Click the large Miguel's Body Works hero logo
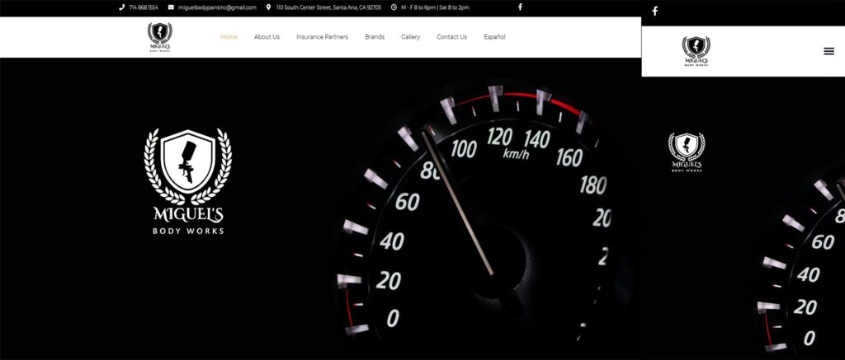 [x=188, y=181]
